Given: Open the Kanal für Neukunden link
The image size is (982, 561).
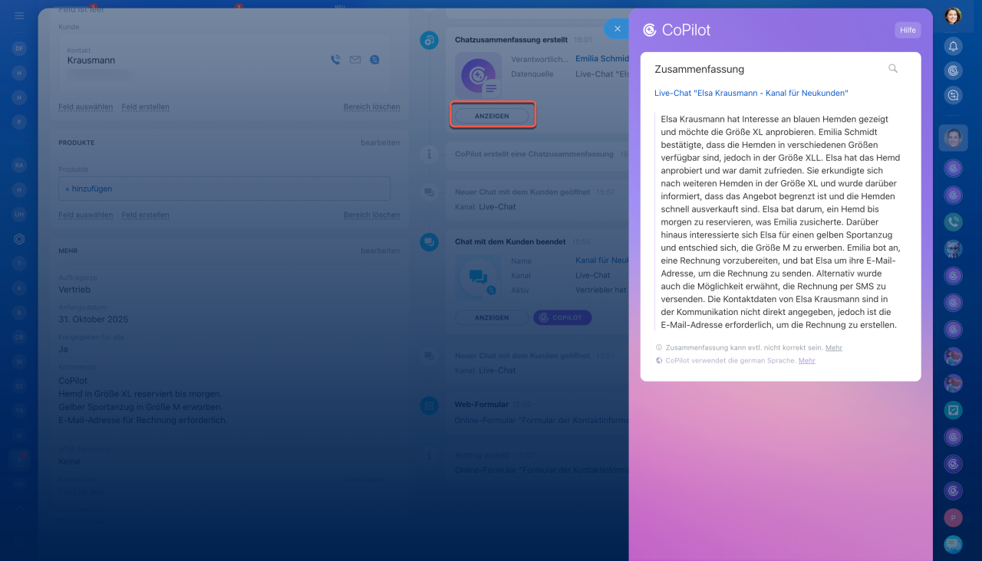Looking at the screenshot, I should coord(601,261).
